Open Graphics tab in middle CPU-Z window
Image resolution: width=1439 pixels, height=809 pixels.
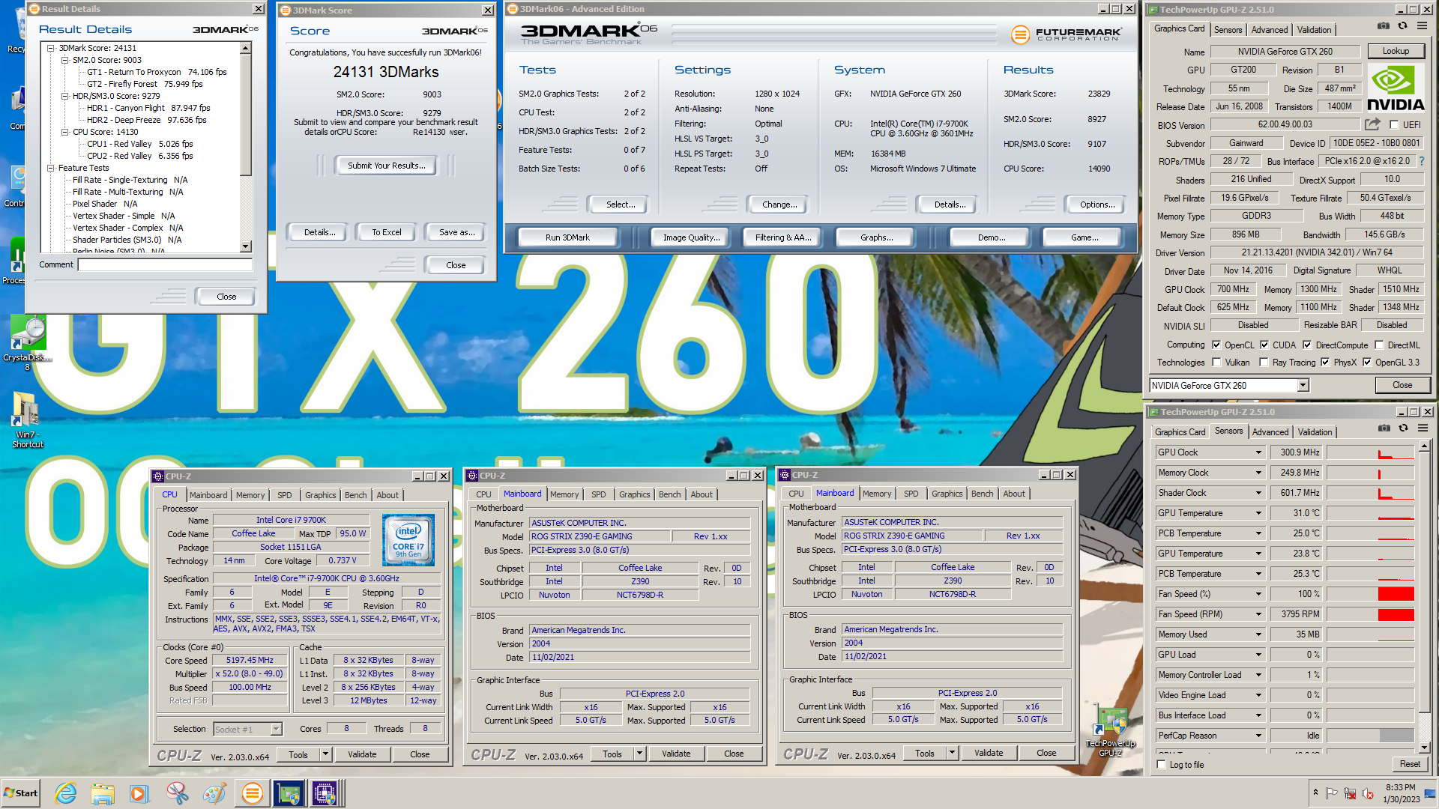(x=635, y=494)
